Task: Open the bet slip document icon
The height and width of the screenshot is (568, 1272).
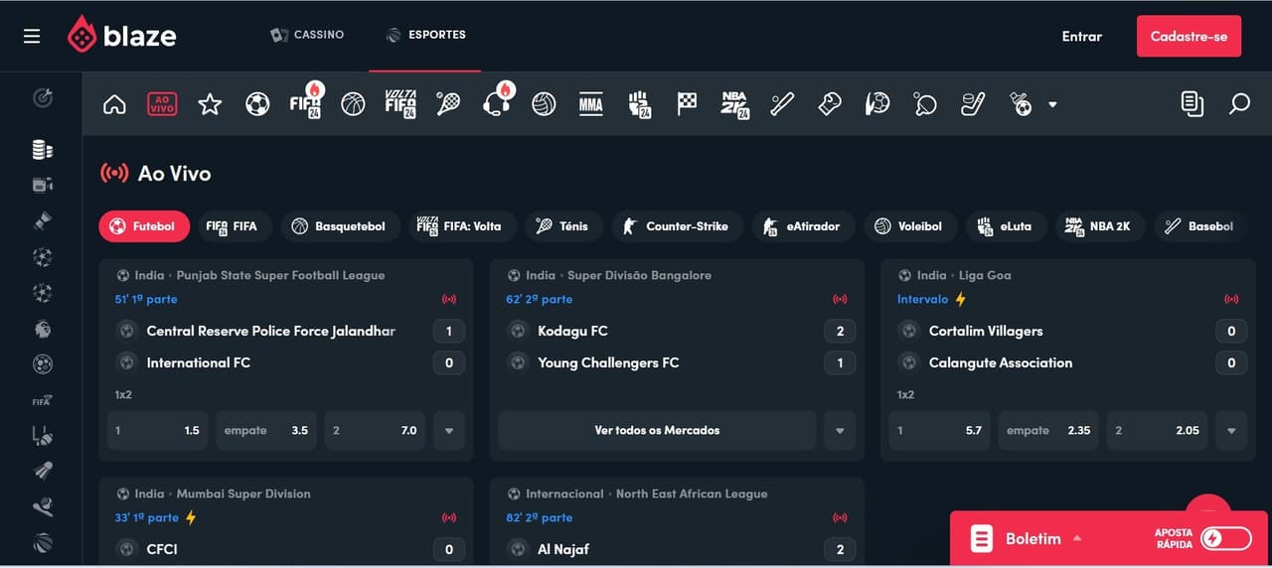Action: 1192,104
